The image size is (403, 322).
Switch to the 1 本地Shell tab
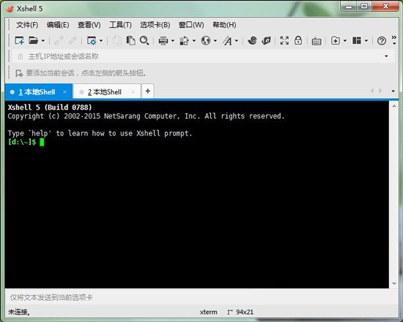(x=39, y=92)
